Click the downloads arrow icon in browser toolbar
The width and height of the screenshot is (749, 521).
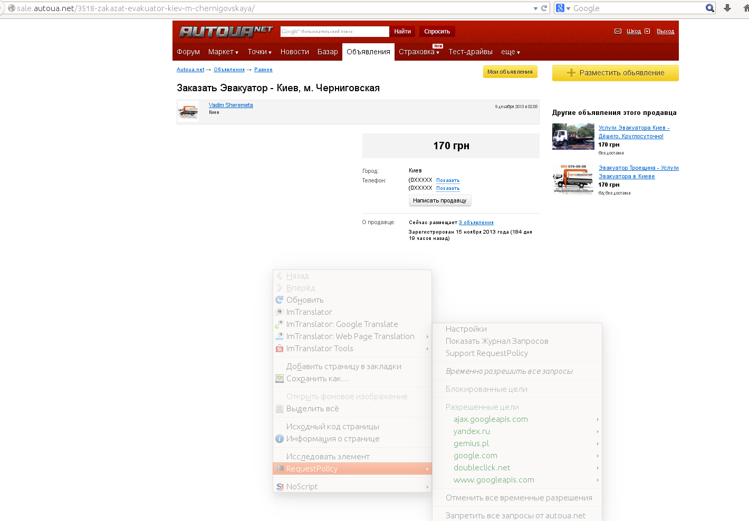[x=727, y=8]
